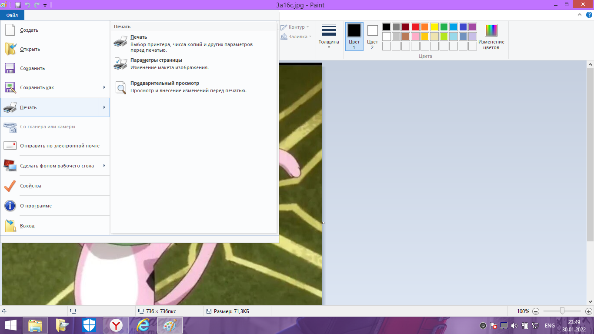The width and height of the screenshot is (594, 334).
Task: Open Предварительный просмотр magnifier icon
Action: (120, 87)
